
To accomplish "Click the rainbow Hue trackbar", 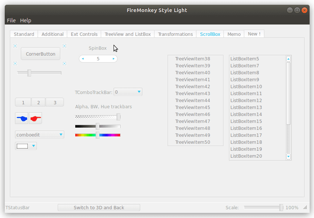I will click(98, 135).
